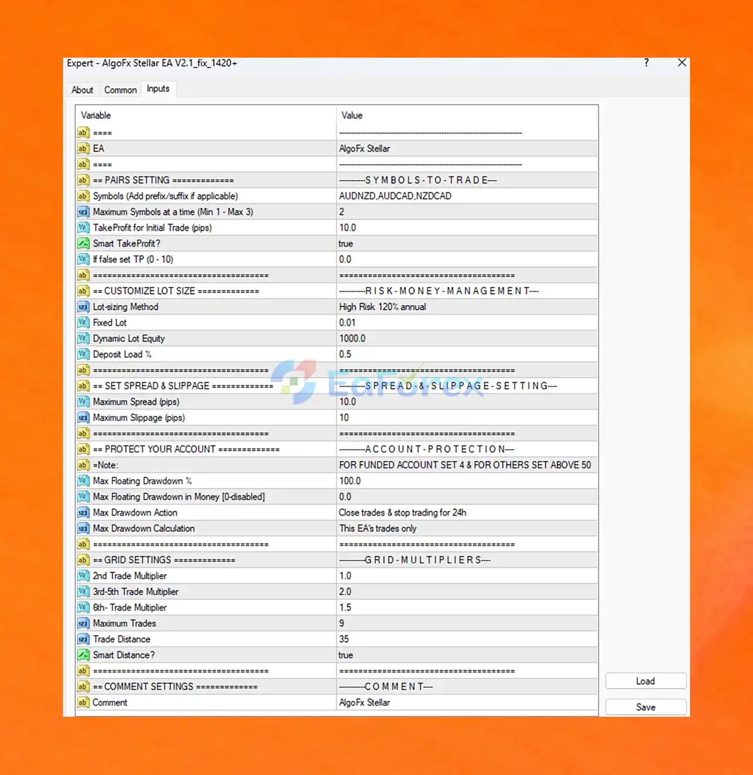The image size is (753, 775).
Task: Select the == COMMENT SETTINGS row
Action: pyautogui.click(x=336, y=687)
